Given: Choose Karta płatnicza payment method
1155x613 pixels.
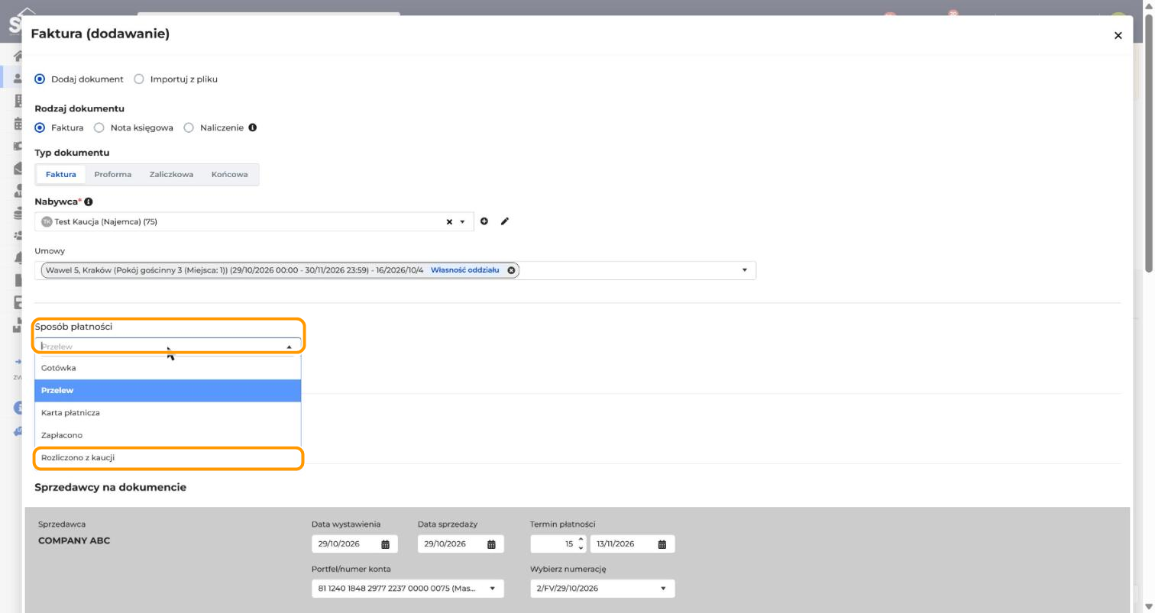Looking at the screenshot, I should click(168, 413).
